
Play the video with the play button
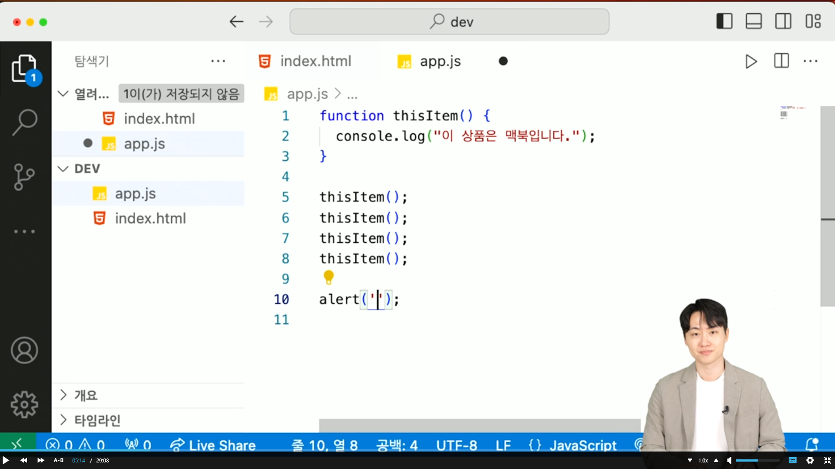(x=6, y=460)
